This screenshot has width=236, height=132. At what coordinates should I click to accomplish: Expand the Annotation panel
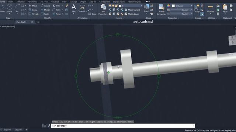[84, 18]
